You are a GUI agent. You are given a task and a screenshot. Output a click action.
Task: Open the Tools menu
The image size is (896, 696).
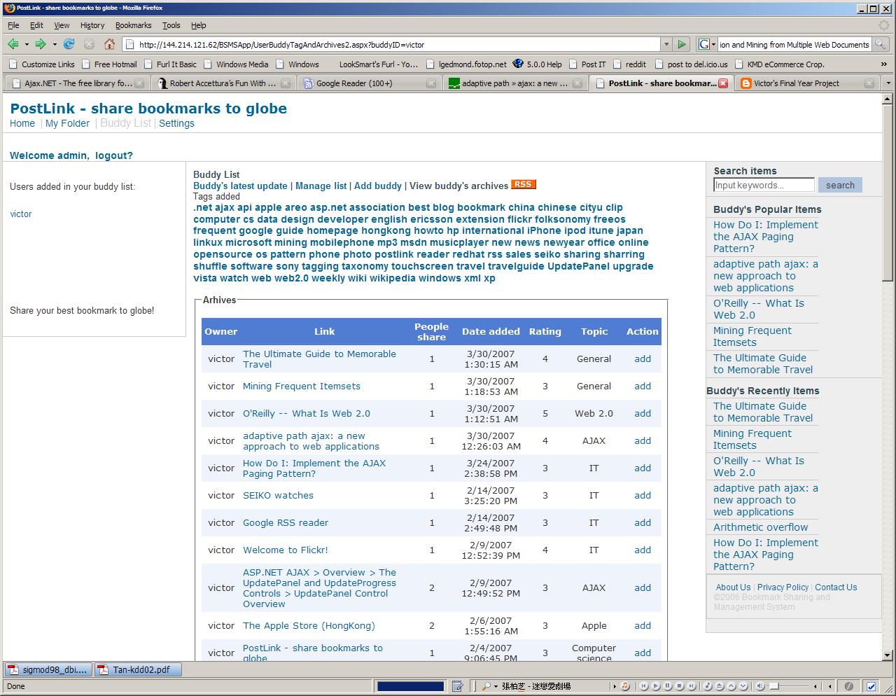pos(171,25)
